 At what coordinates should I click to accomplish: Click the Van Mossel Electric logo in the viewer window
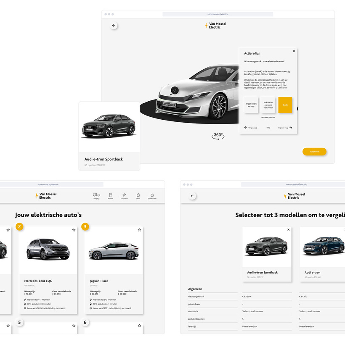[x=215, y=26]
